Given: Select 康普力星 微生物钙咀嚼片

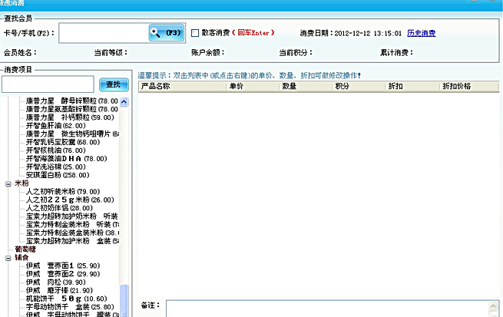Looking at the screenshot, I should (x=72, y=134).
